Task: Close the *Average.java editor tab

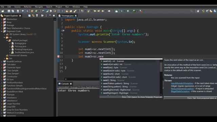Action: [x=76, y=16]
